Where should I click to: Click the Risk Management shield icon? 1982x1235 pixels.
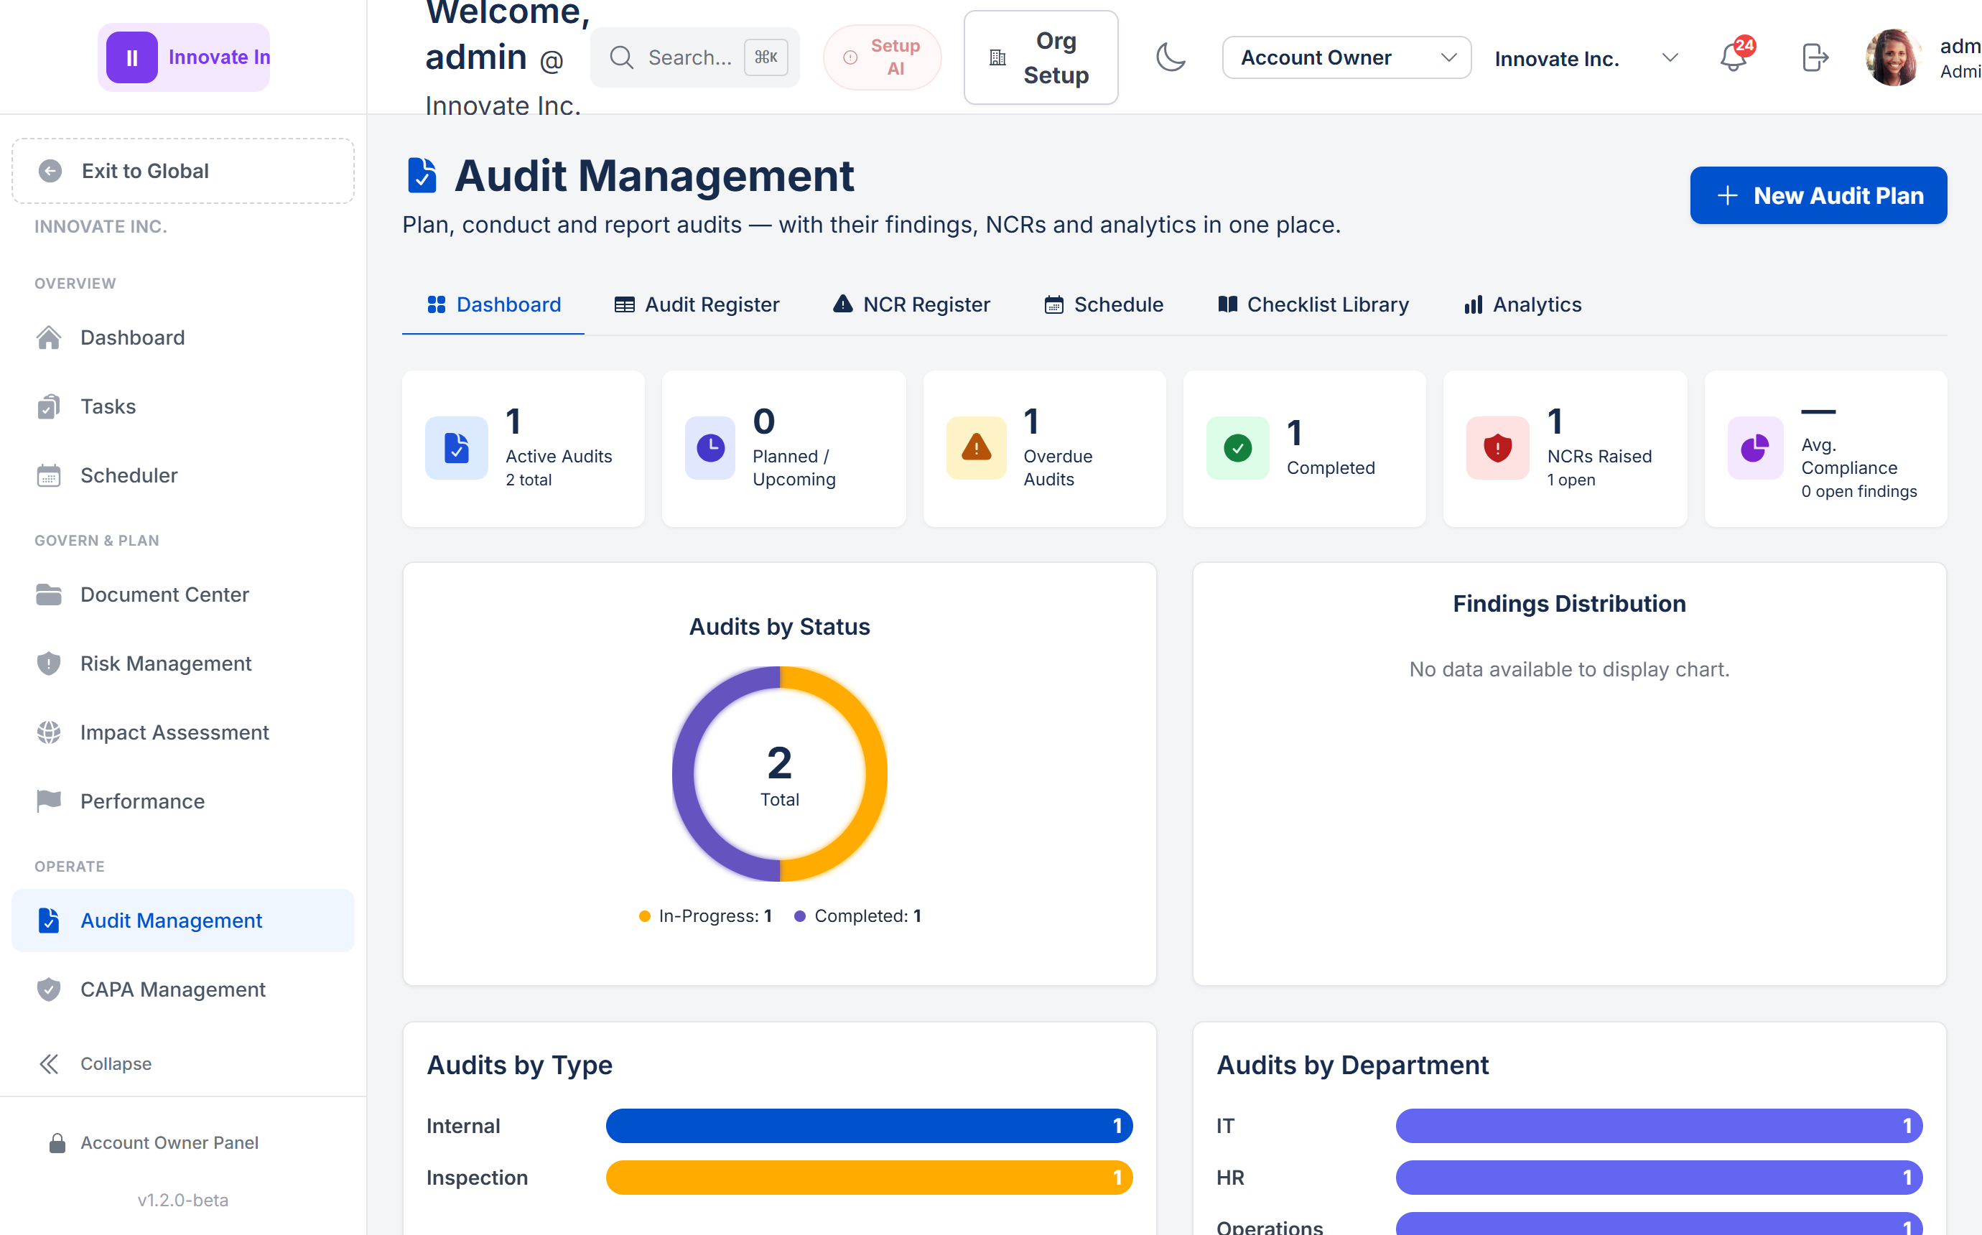(x=49, y=663)
